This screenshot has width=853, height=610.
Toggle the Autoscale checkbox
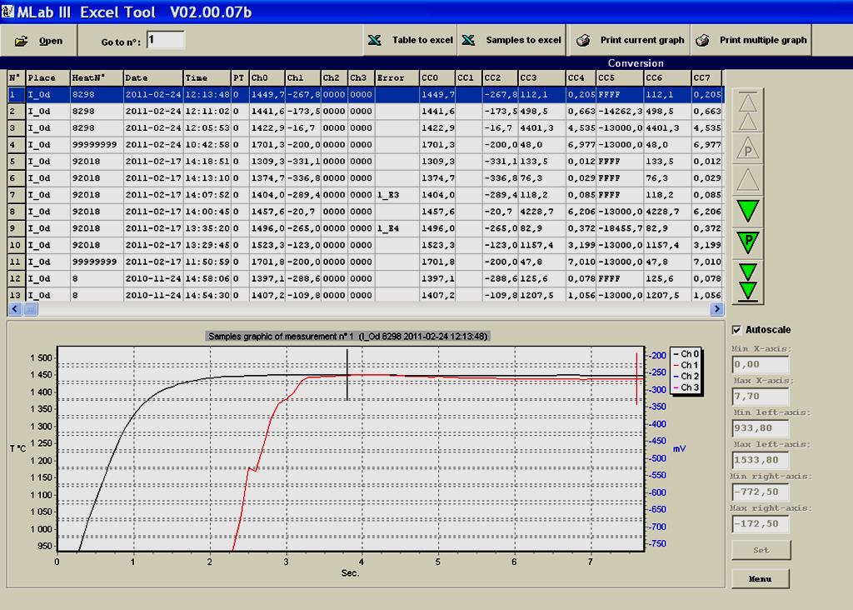tap(736, 330)
